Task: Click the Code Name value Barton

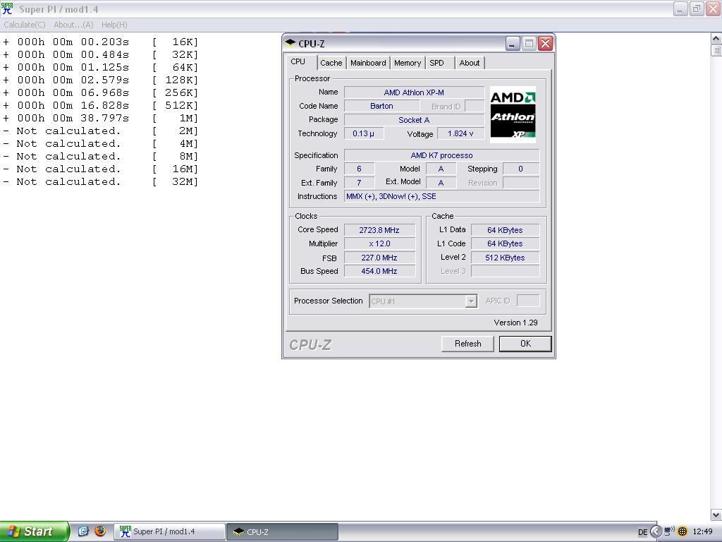Action: point(381,106)
